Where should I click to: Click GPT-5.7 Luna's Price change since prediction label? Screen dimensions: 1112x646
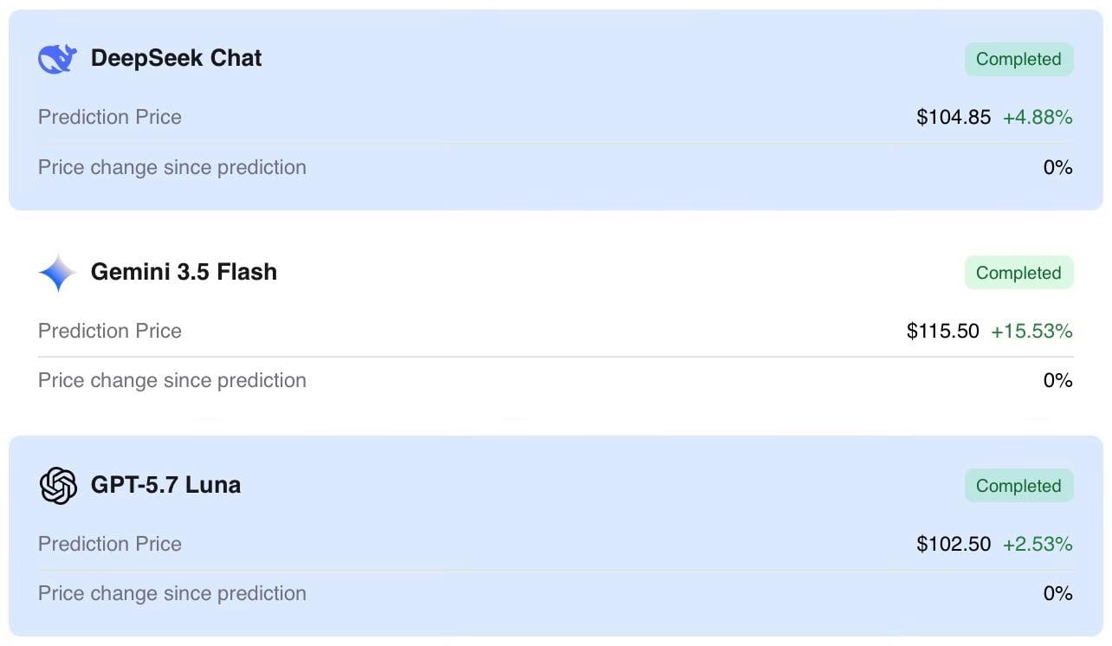(x=172, y=593)
